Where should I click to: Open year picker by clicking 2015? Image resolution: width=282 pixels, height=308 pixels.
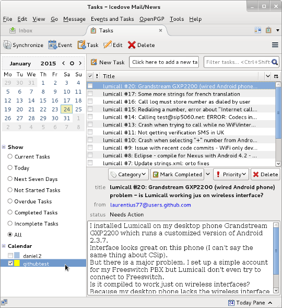[48, 63]
